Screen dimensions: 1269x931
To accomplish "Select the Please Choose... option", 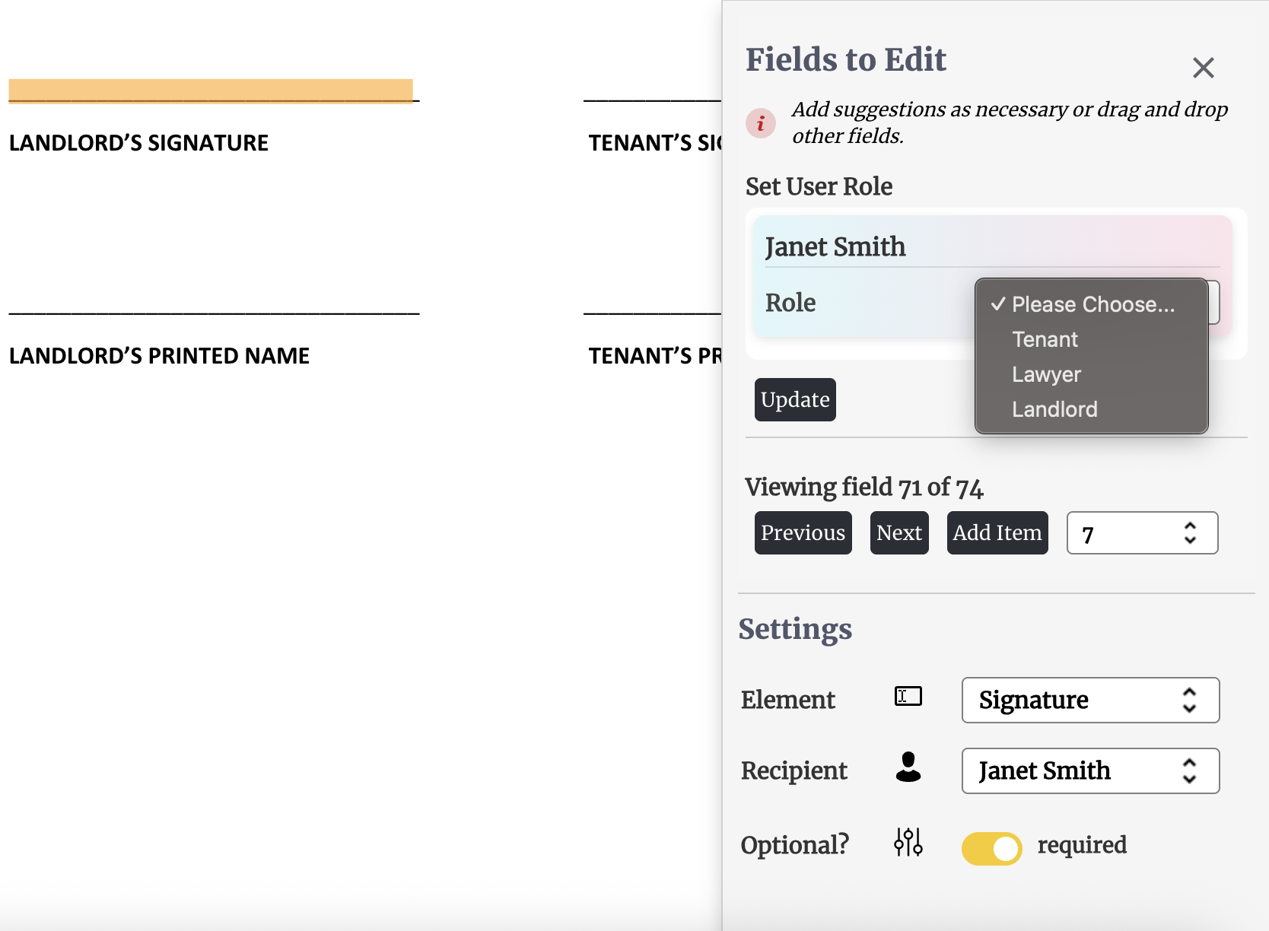I will click(1092, 304).
